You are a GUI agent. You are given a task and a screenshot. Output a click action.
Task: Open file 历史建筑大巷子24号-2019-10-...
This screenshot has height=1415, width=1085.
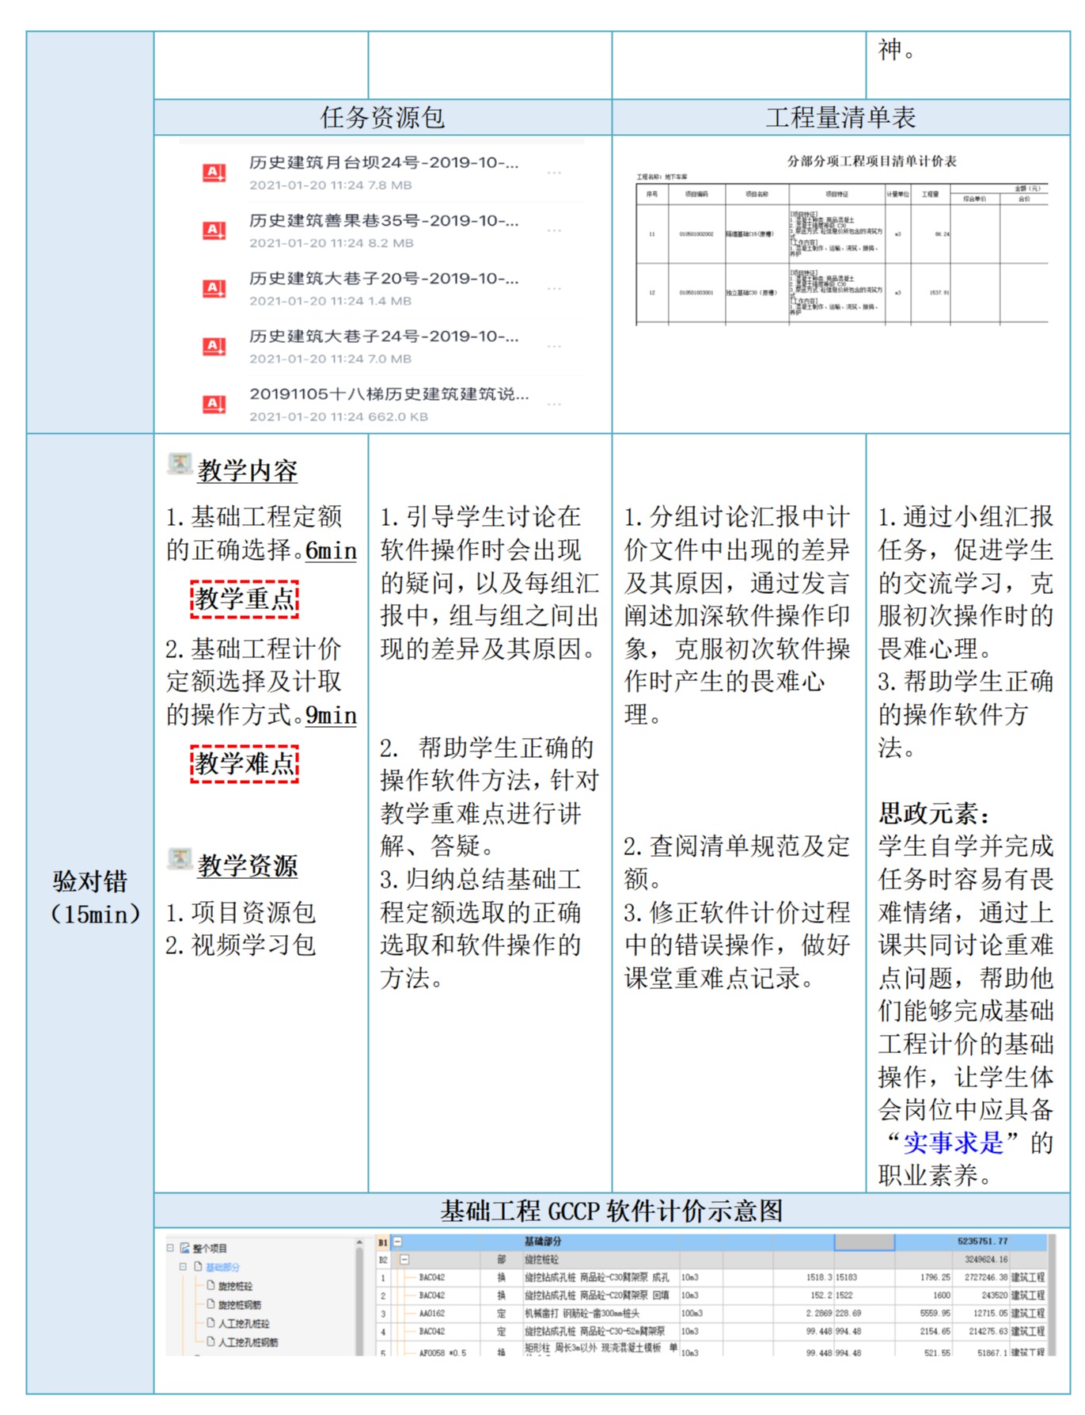pos(384,336)
